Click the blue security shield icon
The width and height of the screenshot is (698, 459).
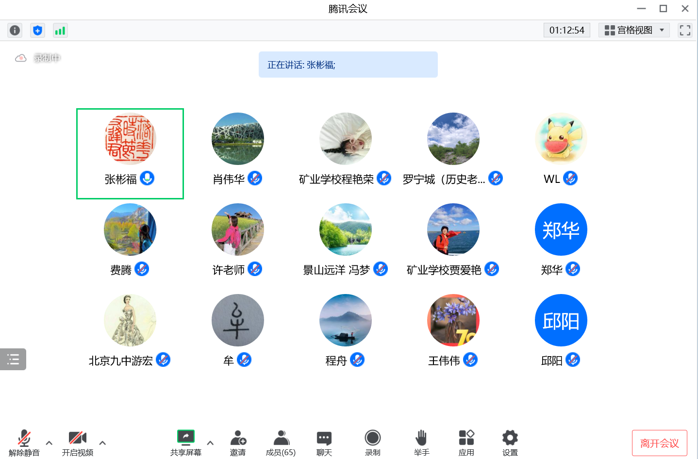coord(37,31)
